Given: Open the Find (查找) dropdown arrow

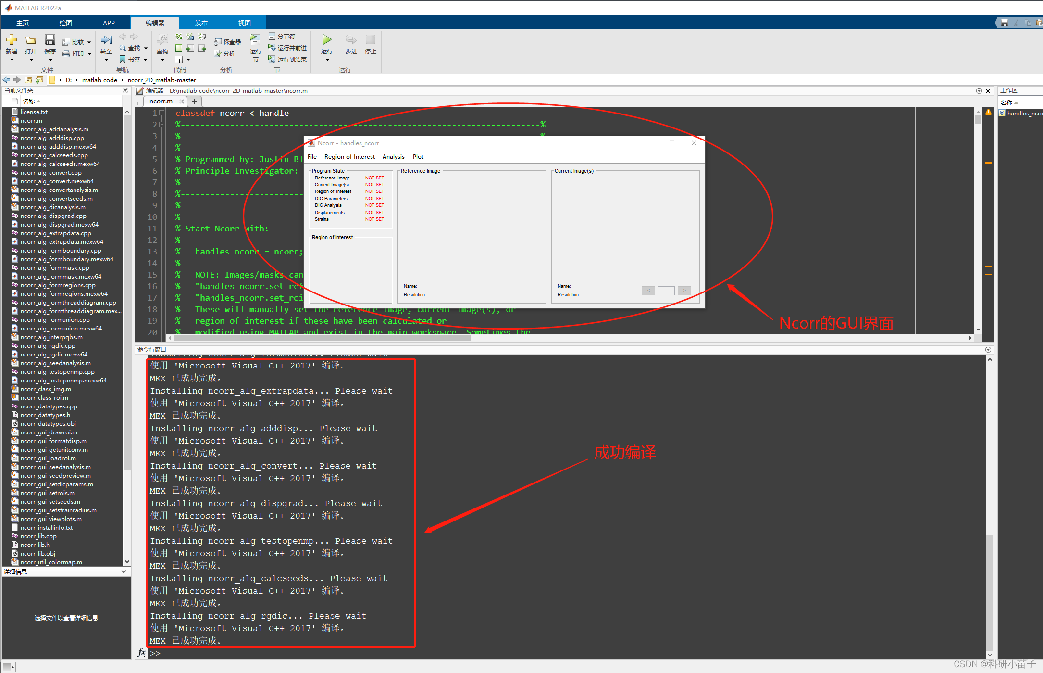Looking at the screenshot, I should click(146, 48).
